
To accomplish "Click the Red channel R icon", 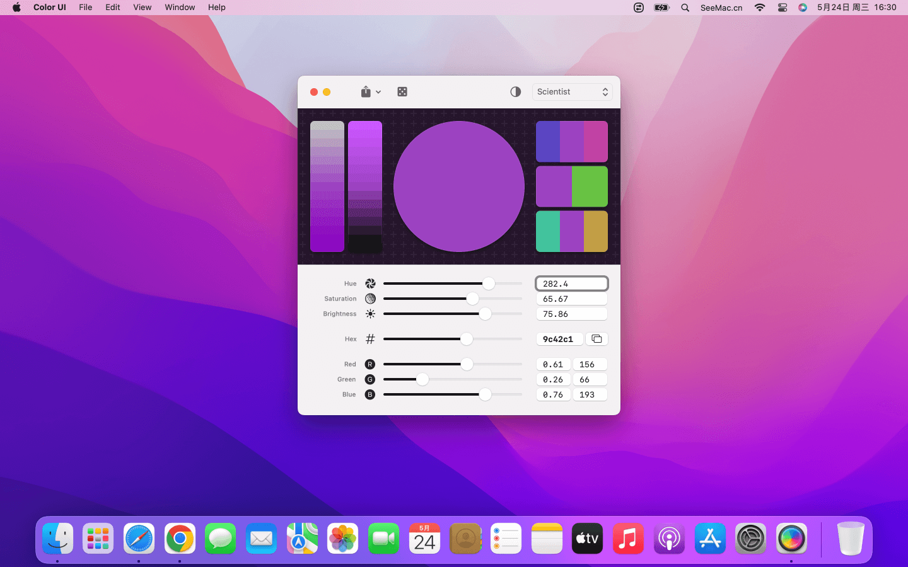I will point(370,364).
